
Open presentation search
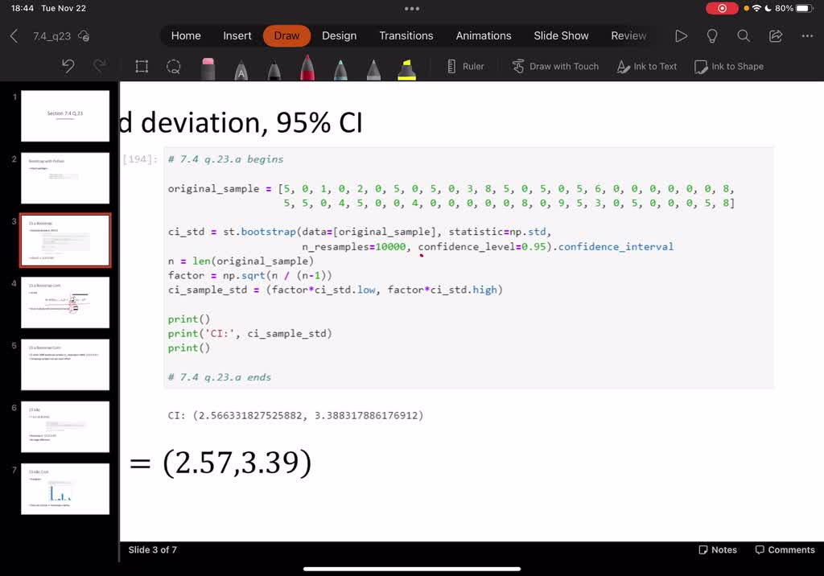(x=742, y=35)
